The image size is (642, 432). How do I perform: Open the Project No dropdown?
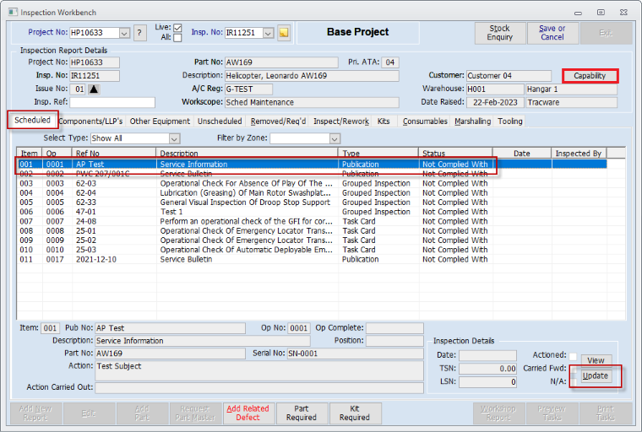coord(124,33)
